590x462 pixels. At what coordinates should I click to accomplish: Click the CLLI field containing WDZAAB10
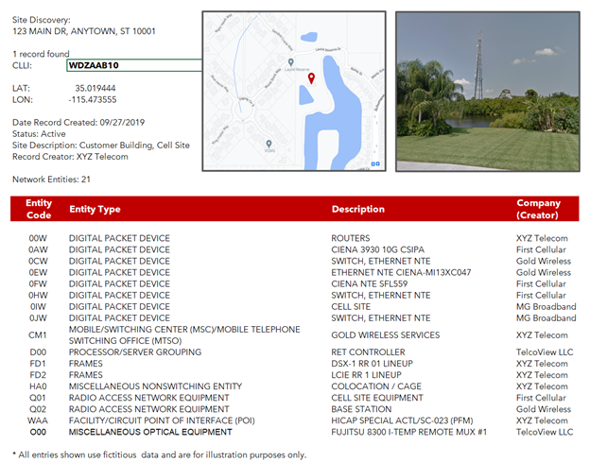click(x=133, y=66)
